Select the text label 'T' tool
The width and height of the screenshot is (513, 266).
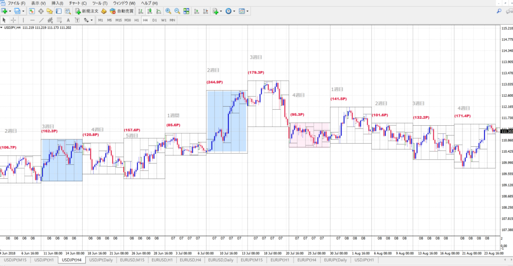tap(77, 20)
